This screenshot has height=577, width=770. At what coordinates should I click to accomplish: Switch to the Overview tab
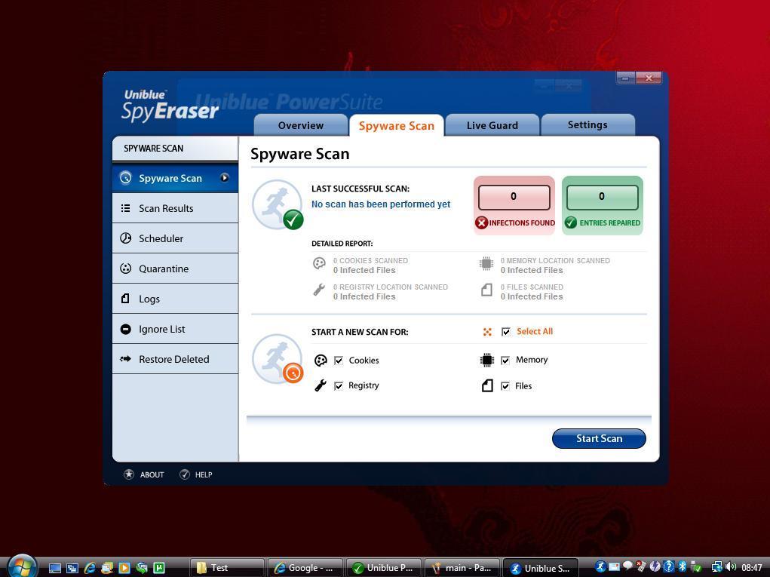pyautogui.click(x=301, y=125)
